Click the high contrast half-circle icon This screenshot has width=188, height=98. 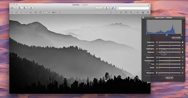(182, 46)
